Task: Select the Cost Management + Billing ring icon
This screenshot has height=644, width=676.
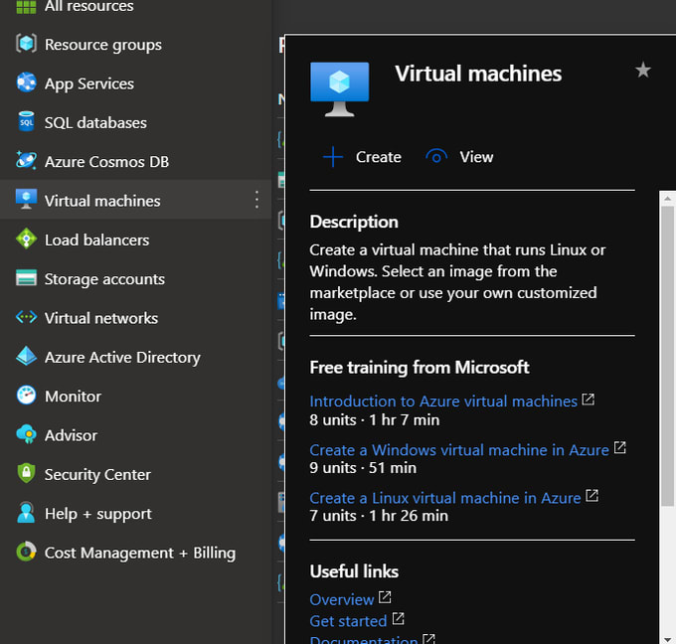Action: click(x=26, y=552)
